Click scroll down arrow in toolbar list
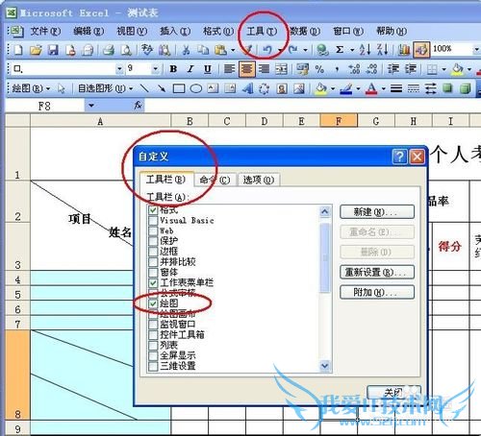 click(325, 365)
